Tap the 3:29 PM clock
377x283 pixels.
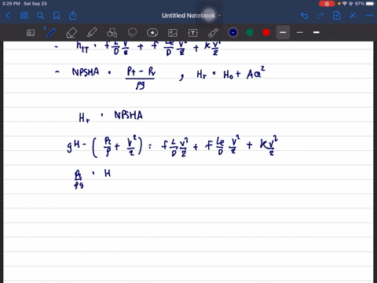point(11,4)
